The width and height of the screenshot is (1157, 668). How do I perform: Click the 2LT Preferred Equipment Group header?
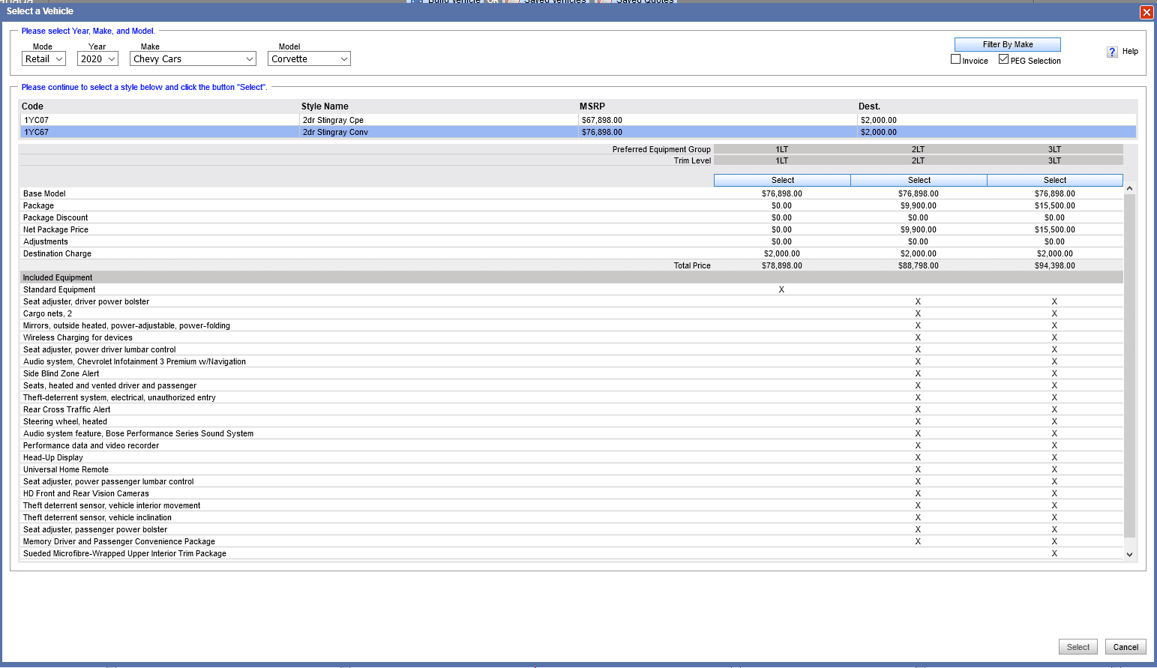(x=919, y=149)
